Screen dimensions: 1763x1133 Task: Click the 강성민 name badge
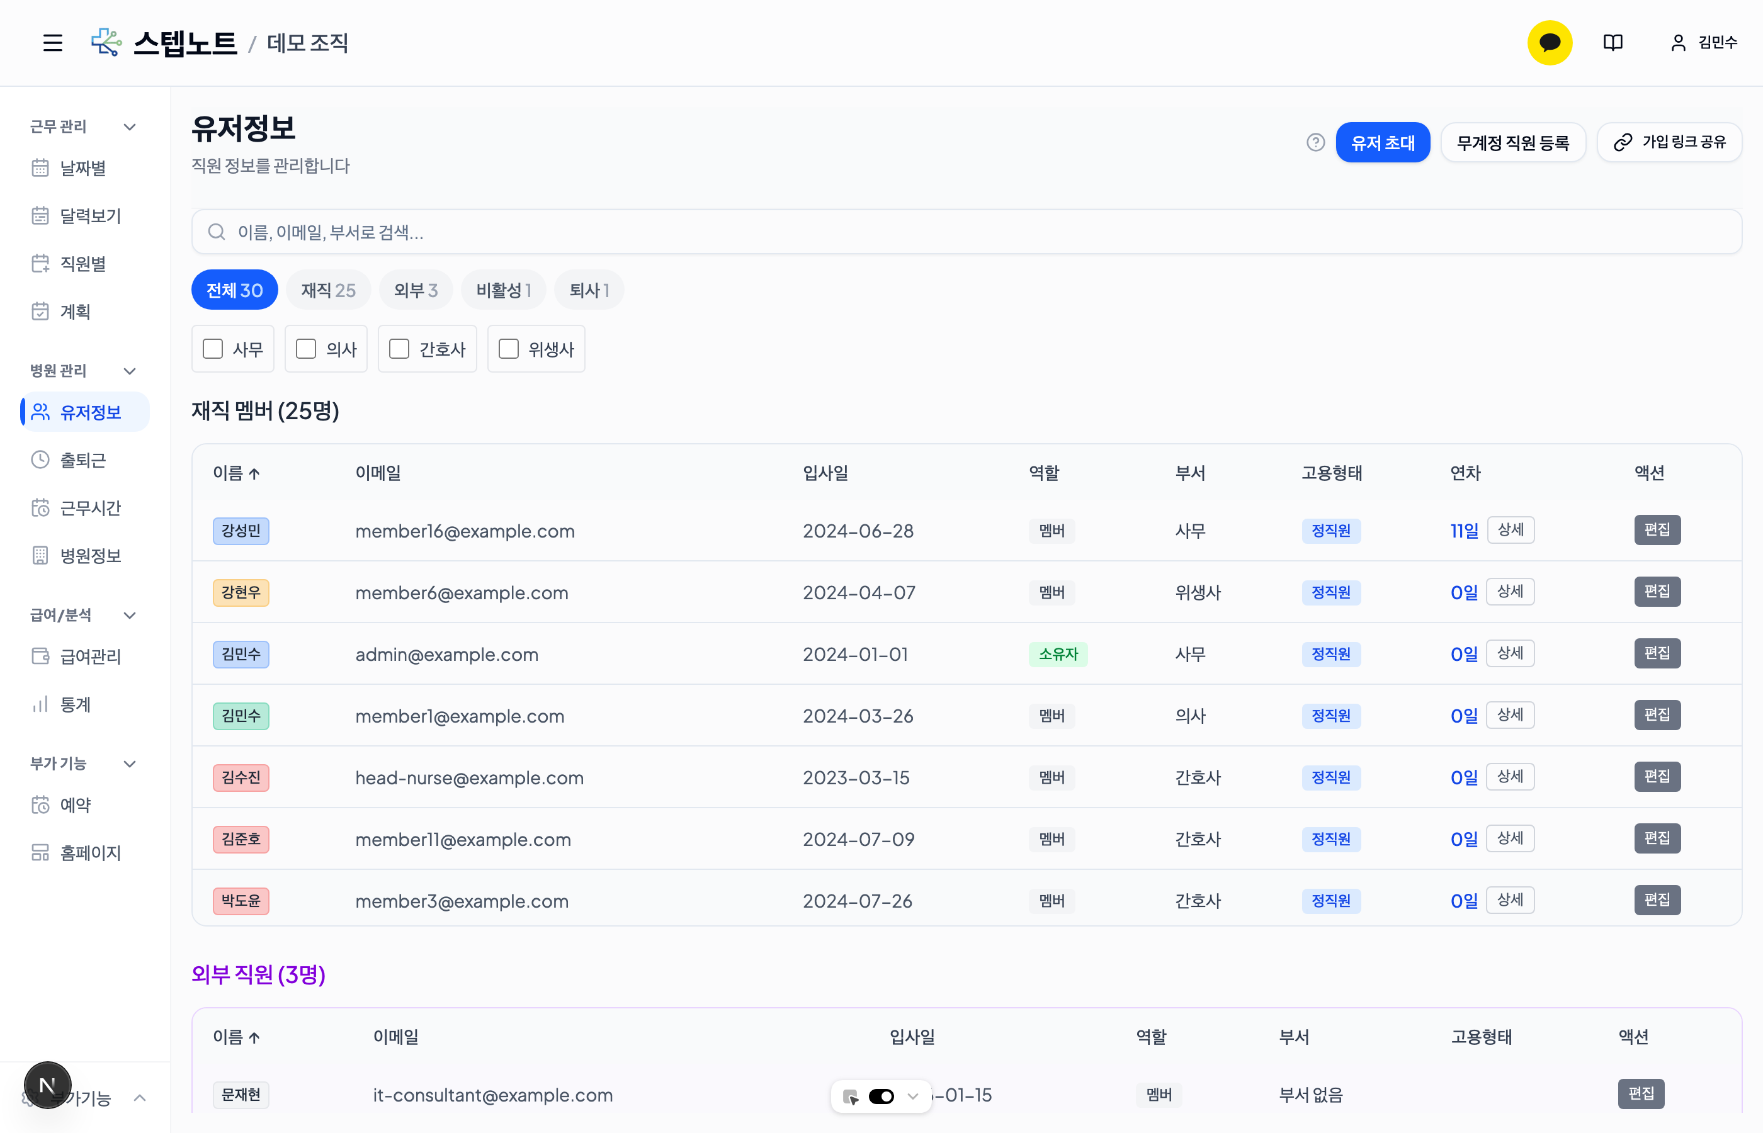[241, 531]
